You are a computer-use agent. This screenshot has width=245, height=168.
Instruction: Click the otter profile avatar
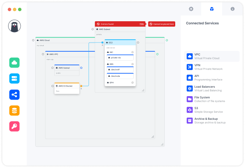14,26
